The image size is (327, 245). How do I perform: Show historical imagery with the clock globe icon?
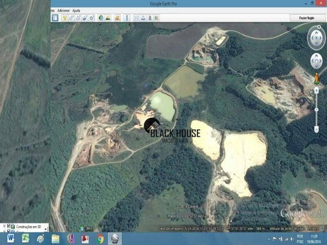[x=101, y=18]
